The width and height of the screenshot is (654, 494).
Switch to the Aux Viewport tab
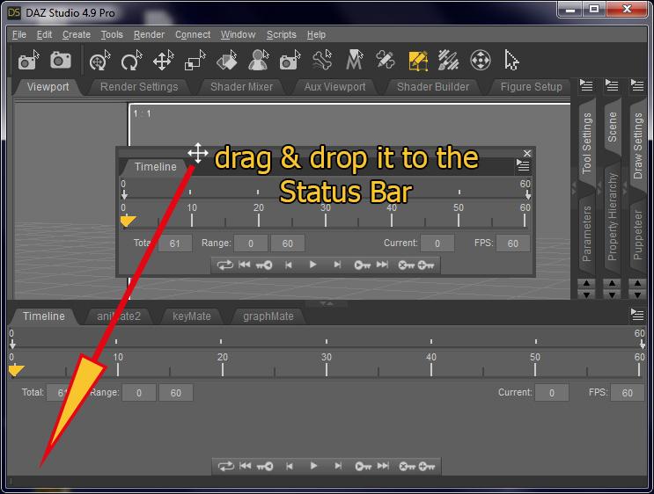[334, 87]
